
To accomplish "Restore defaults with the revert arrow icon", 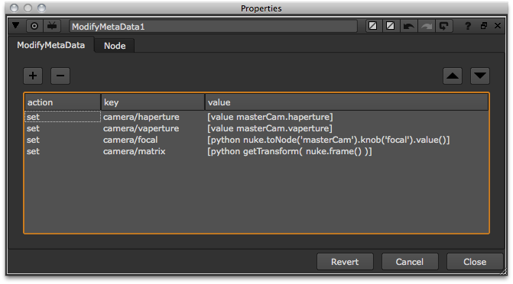I will click(x=444, y=26).
